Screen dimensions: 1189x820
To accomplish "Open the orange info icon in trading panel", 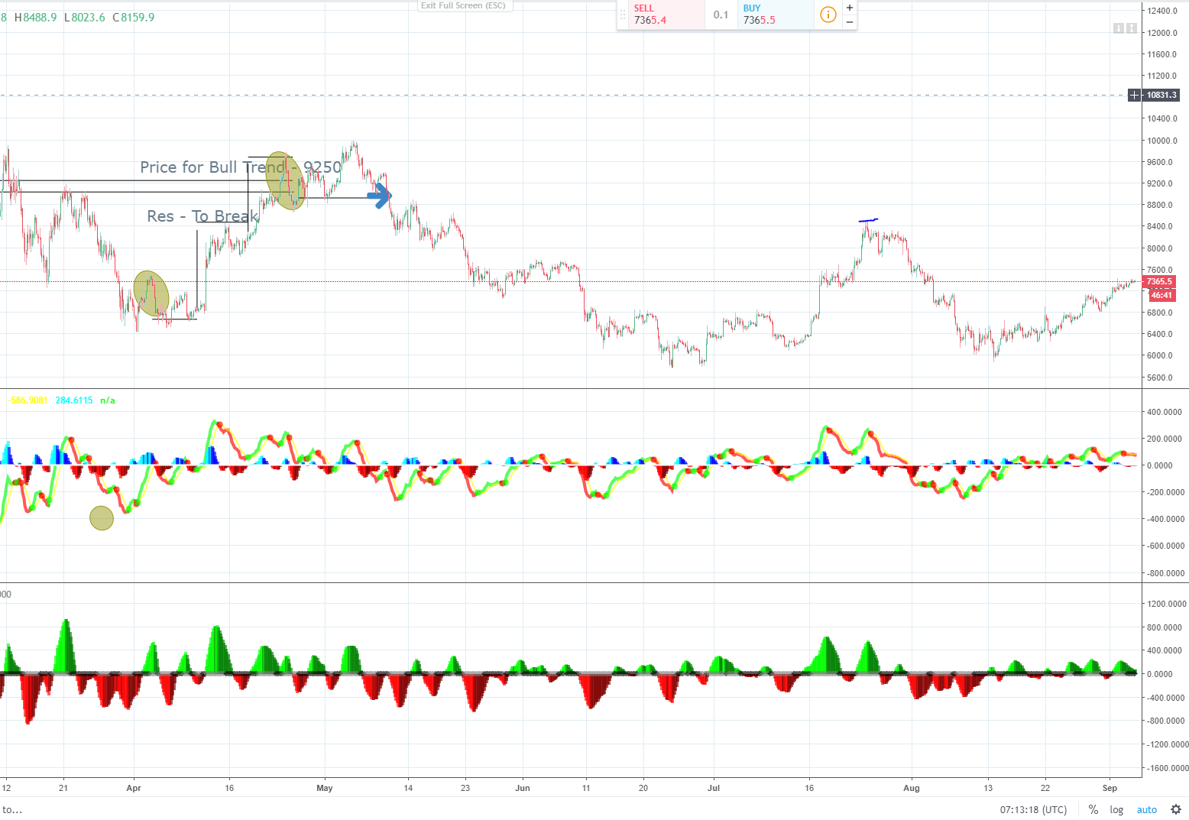I will 828,15.
